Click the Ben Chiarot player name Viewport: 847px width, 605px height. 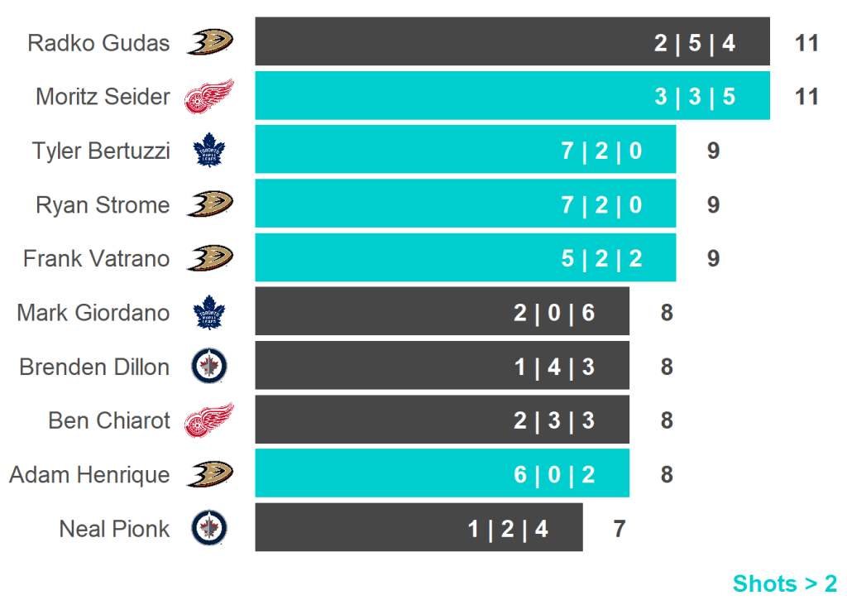[x=109, y=420]
